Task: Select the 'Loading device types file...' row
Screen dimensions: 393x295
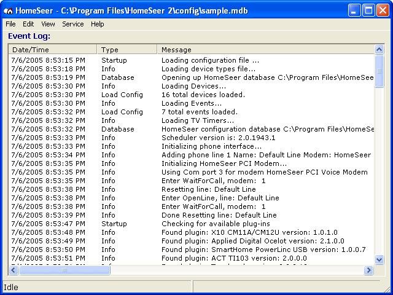Action: [x=192, y=69]
